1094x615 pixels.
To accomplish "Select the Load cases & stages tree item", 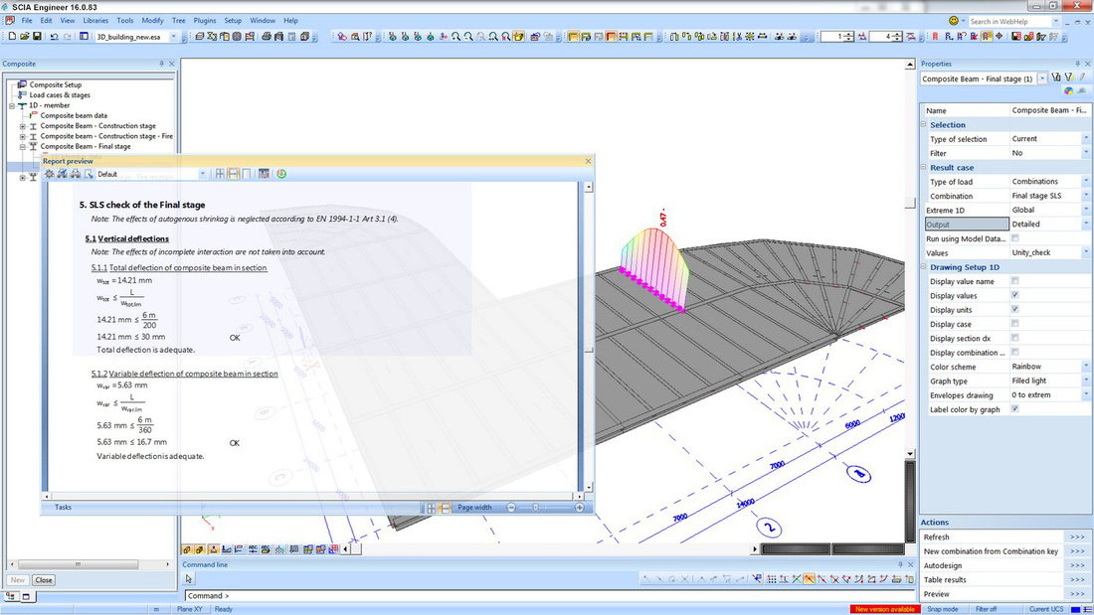I will point(60,94).
